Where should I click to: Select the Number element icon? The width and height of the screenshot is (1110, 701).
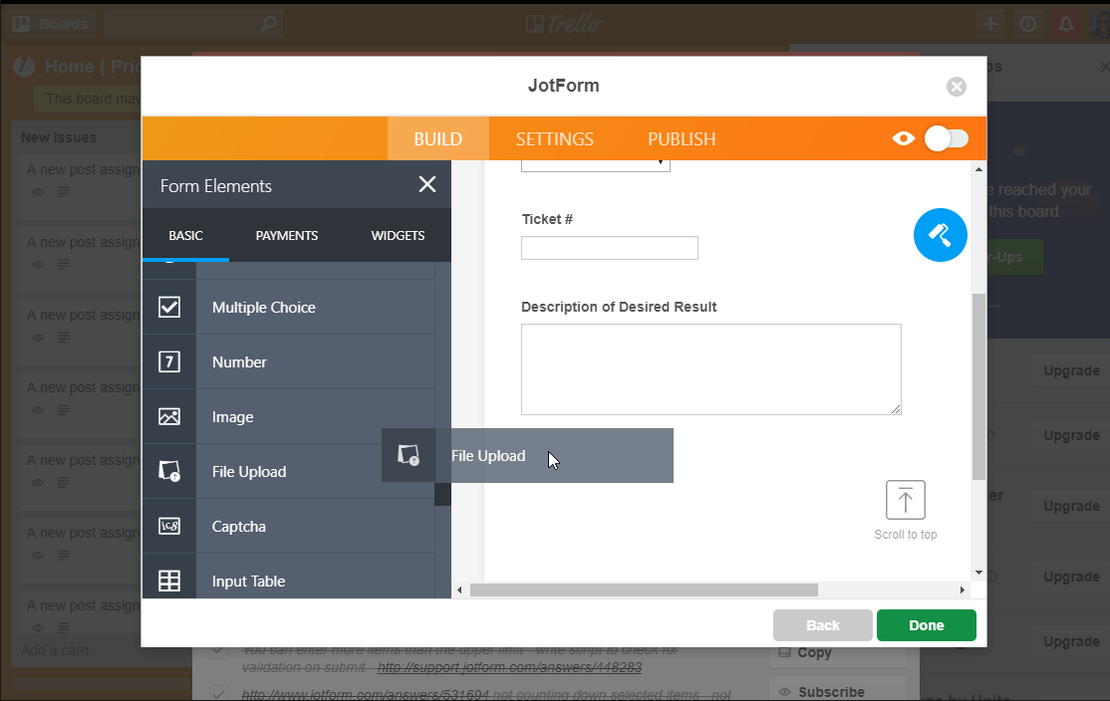coord(169,362)
